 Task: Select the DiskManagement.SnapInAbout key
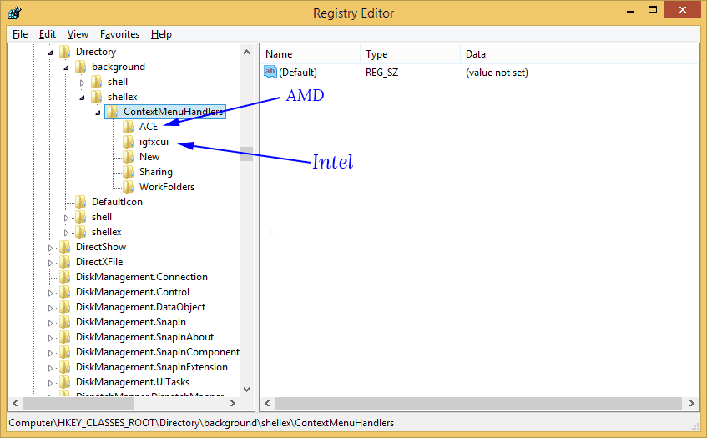click(144, 336)
